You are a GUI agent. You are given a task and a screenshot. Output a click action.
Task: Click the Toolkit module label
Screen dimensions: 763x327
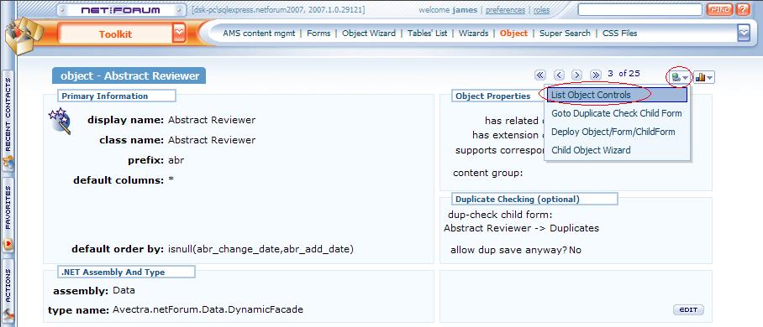(x=115, y=34)
